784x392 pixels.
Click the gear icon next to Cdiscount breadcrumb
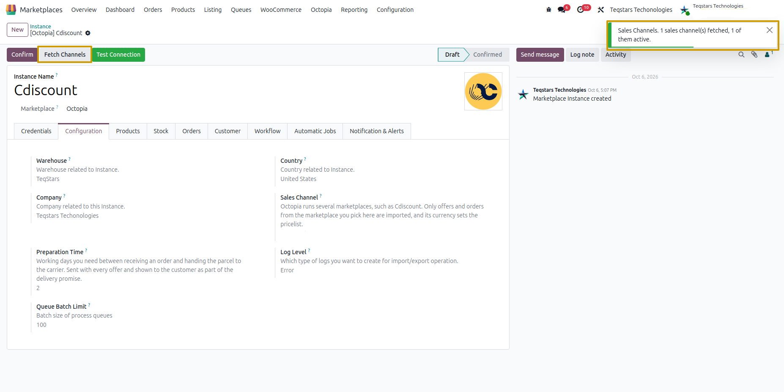(x=88, y=33)
